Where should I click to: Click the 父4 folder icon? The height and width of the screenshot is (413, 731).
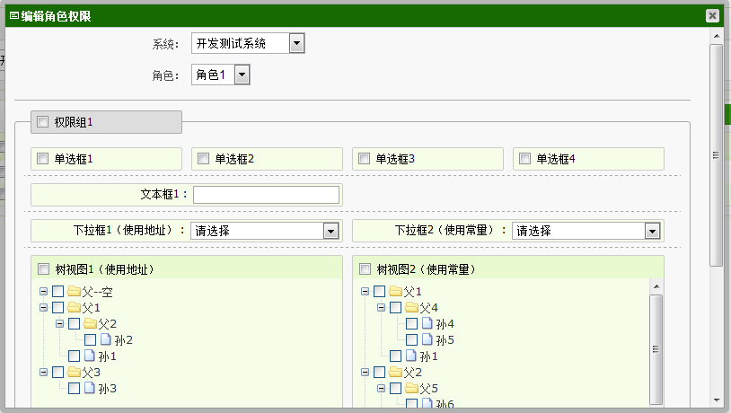click(411, 308)
